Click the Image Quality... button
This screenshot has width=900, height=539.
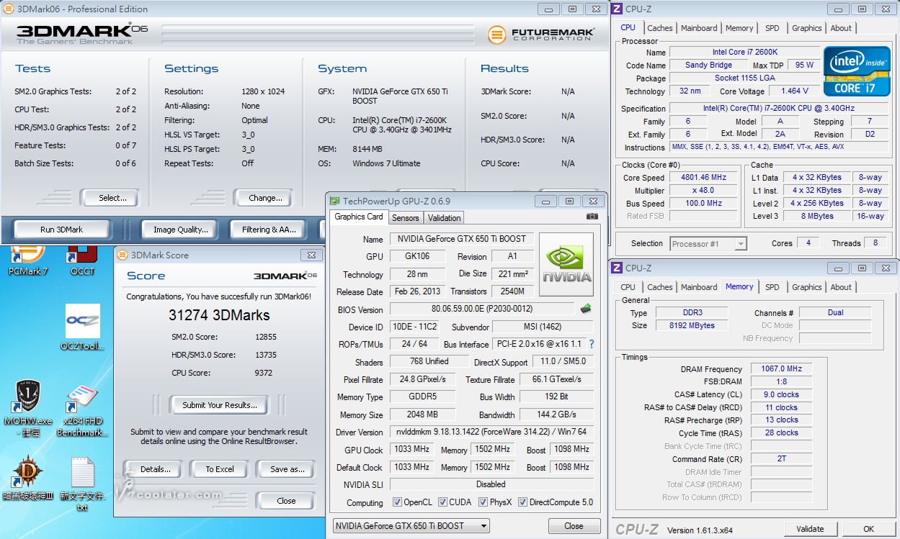[x=181, y=230]
